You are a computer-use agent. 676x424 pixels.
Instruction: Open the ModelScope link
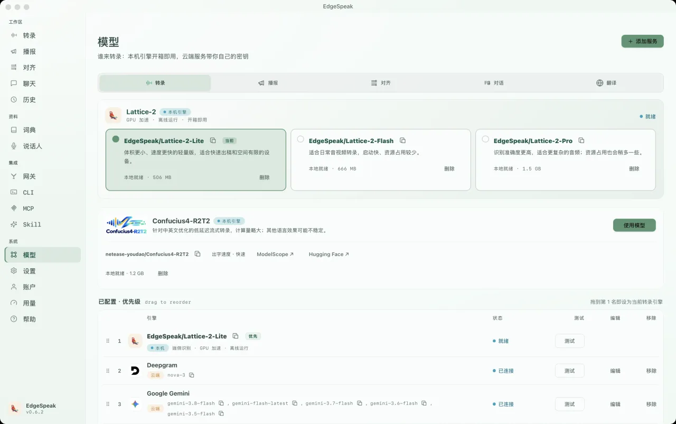point(275,255)
